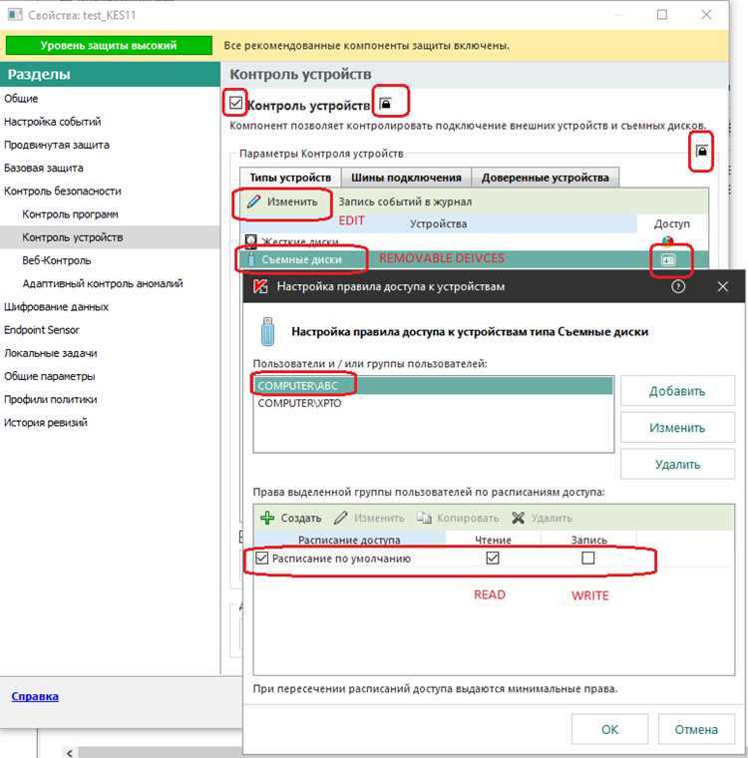Viewport: 748px width, 758px height.
Task: Click the left scroll arrow at the bottom
Action: tap(71, 753)
